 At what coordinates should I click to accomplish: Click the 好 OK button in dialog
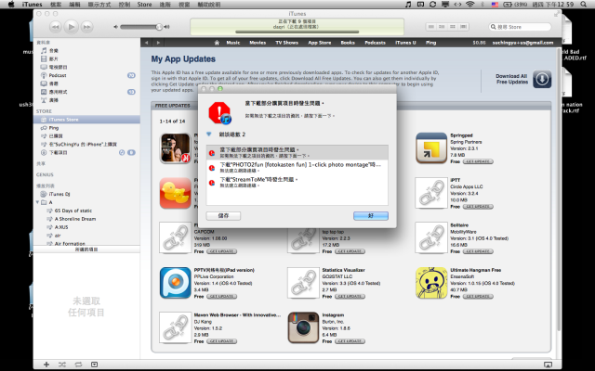click(371, 216)
